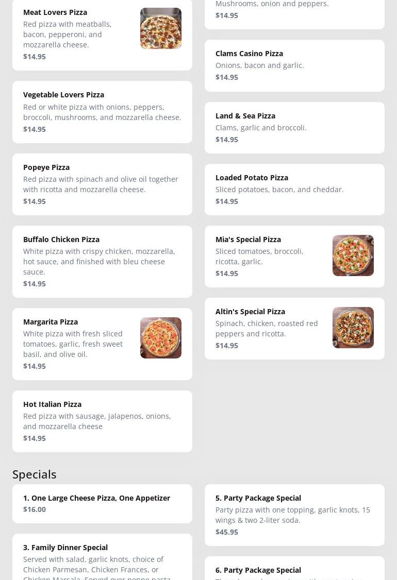Screen dimensions: 397x580
Task: Open the Meat Lovers Pizza photo
Action: coord(160,28)
